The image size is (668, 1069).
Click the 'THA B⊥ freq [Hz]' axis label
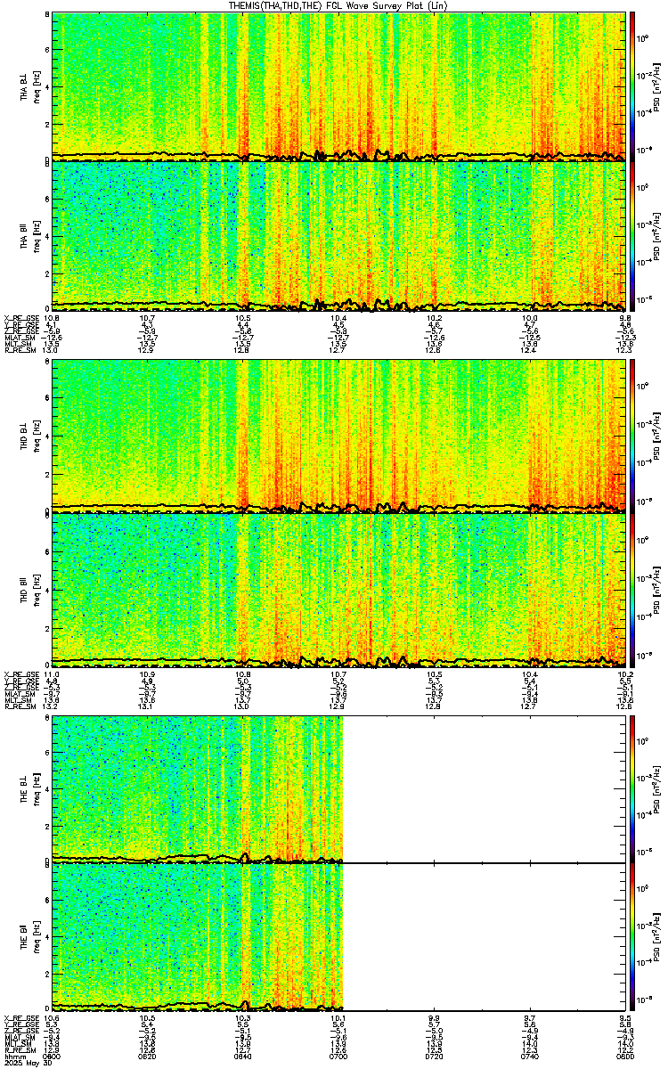(x=29, y=86)
